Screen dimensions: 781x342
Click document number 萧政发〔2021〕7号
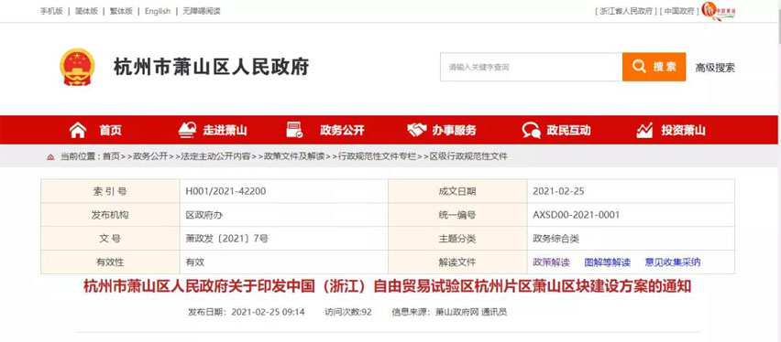click(x=226, y=239)
